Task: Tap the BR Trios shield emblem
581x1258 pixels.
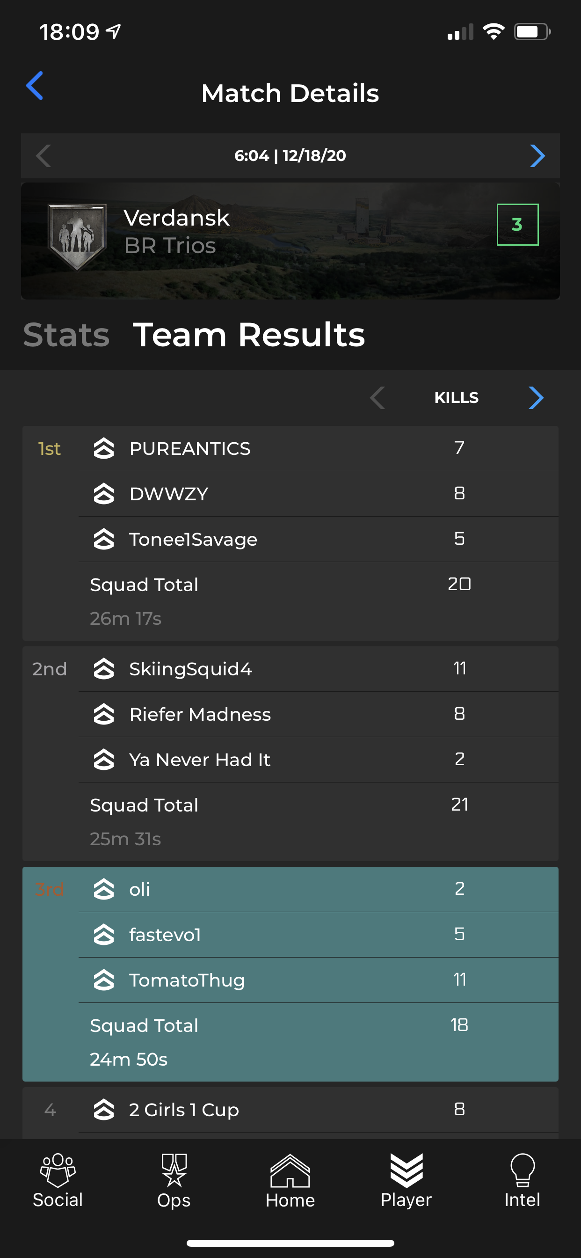Action: tap(77, 236)
